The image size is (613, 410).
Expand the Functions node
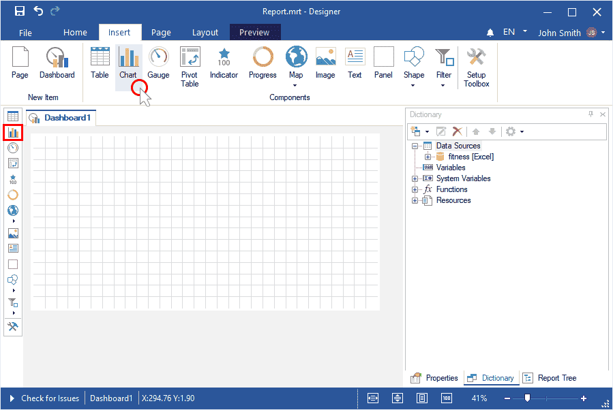click(415, 190)
